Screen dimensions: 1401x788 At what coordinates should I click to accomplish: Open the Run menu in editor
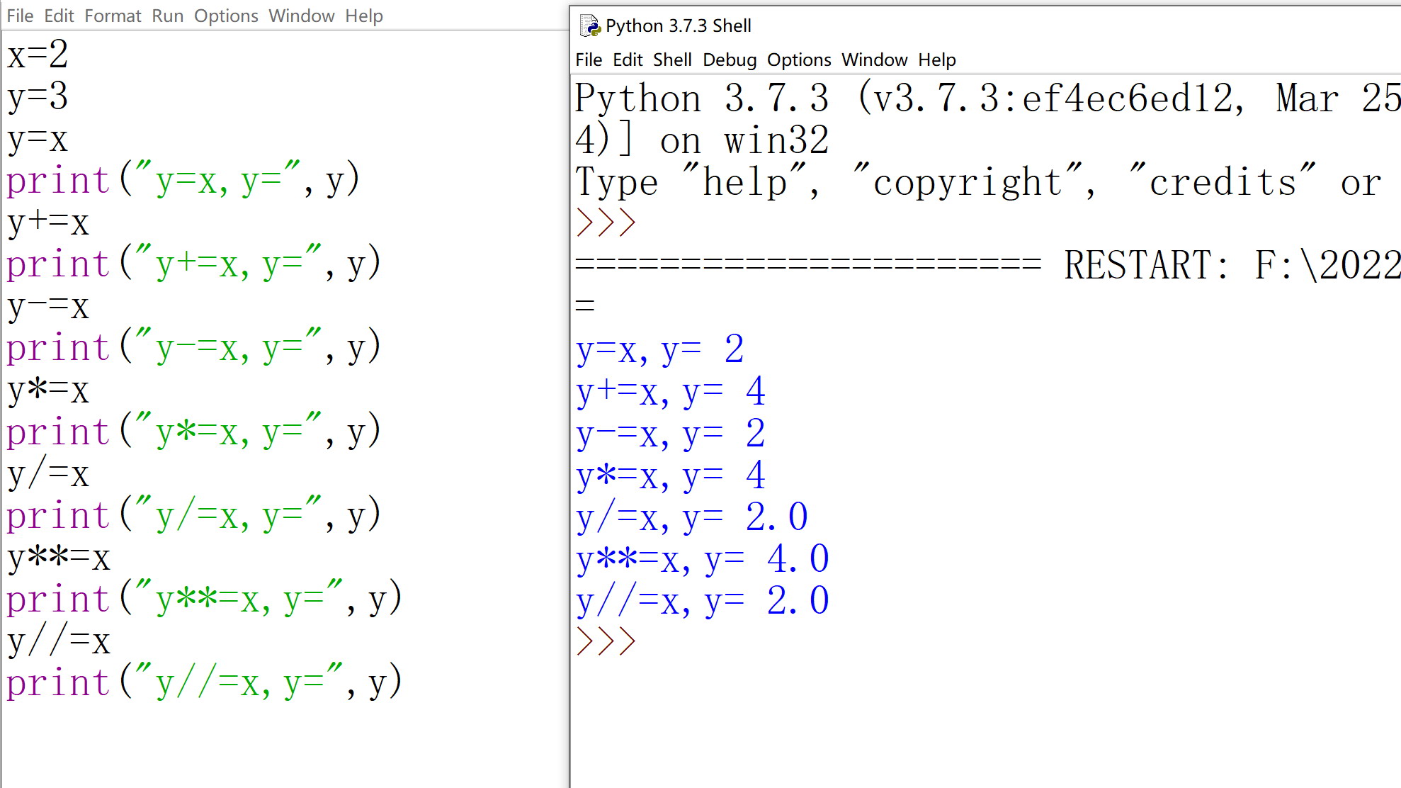[167, 16]
